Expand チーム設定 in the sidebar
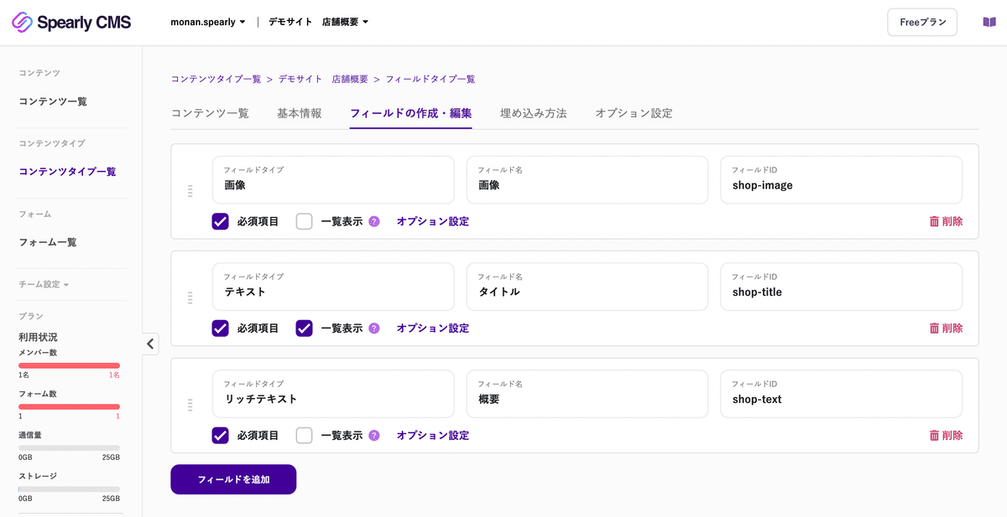 coord(44,285)
